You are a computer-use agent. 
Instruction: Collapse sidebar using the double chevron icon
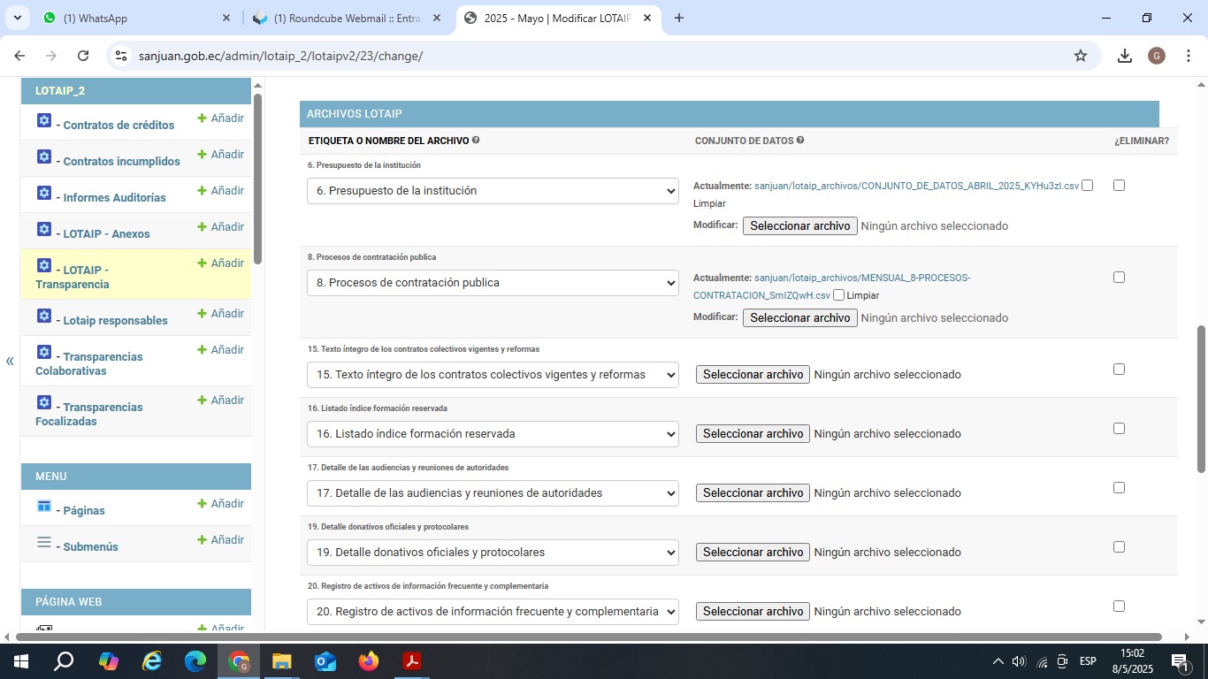point(10,361)
